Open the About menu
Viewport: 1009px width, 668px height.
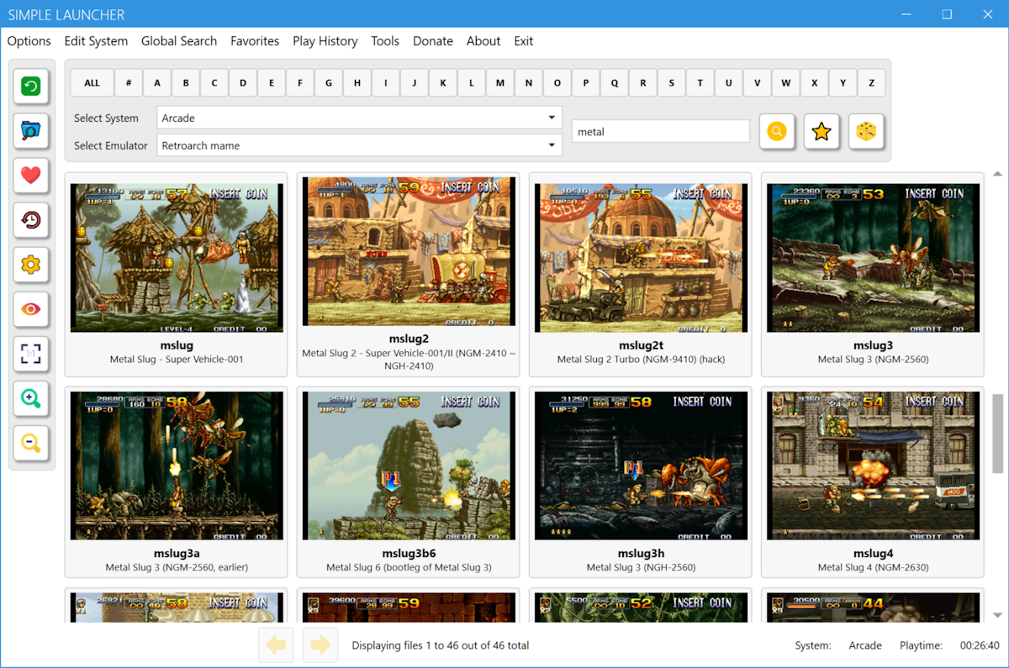pos(483,41)
